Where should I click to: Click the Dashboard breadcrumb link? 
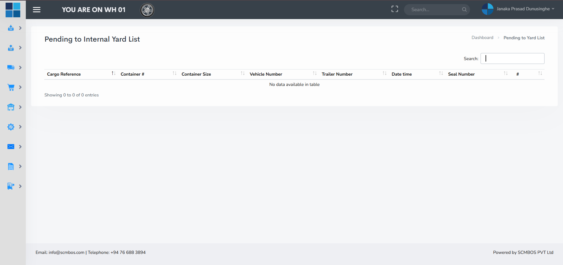coord(482,38)
